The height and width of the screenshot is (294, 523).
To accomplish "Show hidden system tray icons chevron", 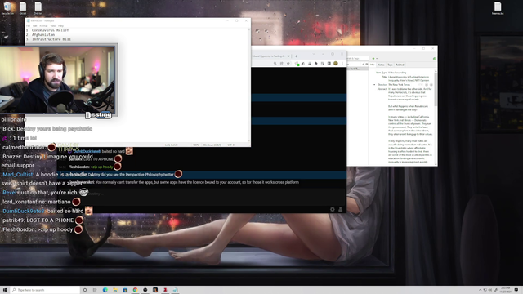I will coord(480,290).
